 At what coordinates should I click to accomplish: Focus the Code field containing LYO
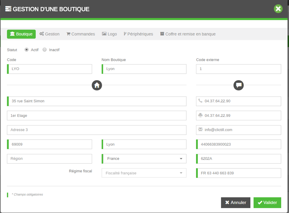(50, 69)
